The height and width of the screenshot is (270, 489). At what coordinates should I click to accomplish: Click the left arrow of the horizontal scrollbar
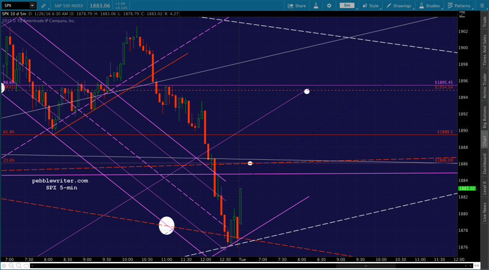pos(32,266)
